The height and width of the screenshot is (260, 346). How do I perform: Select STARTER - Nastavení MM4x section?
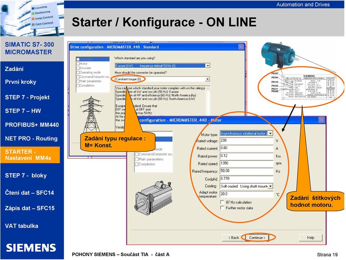click(x=30, y=155)
